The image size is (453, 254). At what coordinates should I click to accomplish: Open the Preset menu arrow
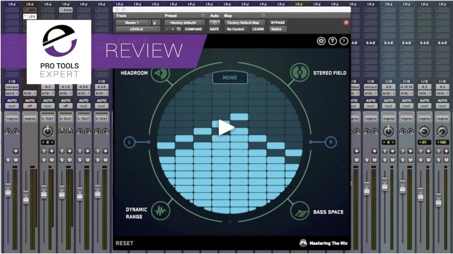(203, 16)
